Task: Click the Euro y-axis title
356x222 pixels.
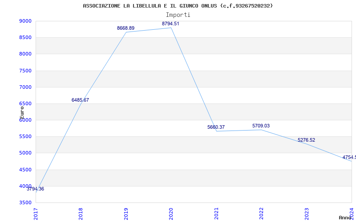Action: click(x=22, y=112)
